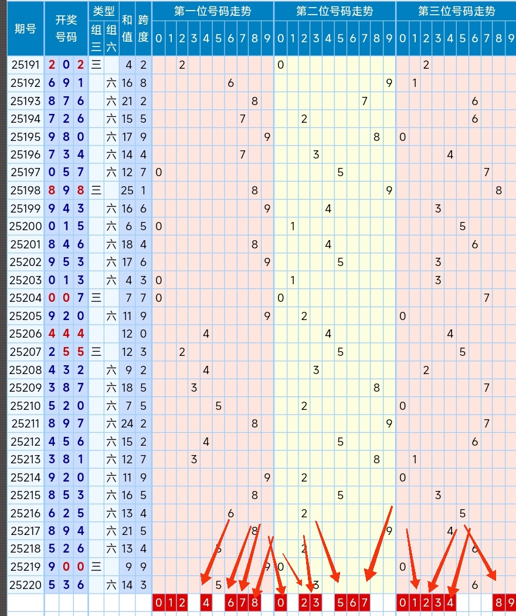This screenshot has width=516, height=616.
Task: Click the 组六 sub-header
Action: [x=111, y=38]
